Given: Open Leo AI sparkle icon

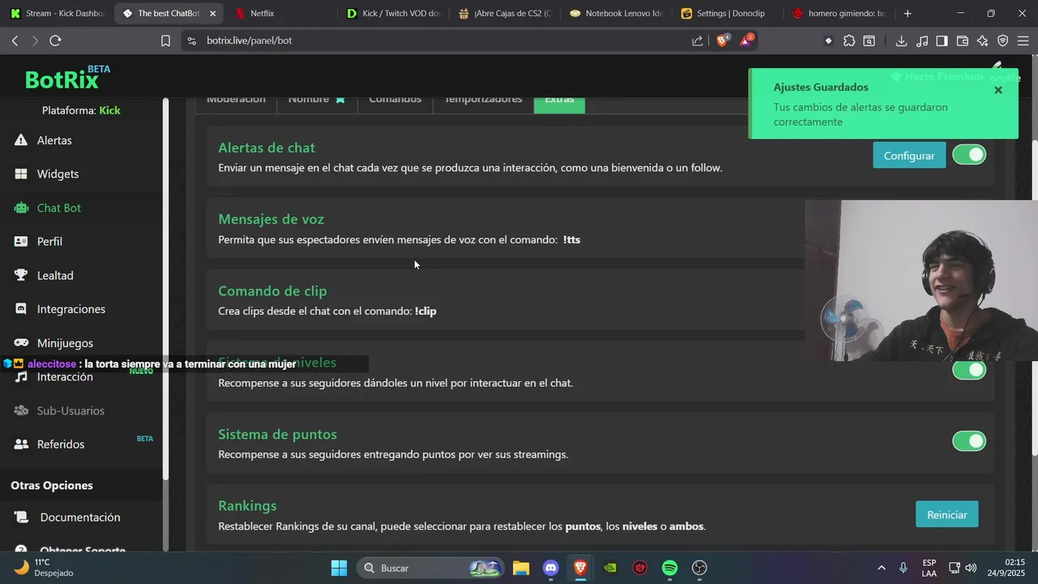Looking at the screenshot, I should 982,41.
